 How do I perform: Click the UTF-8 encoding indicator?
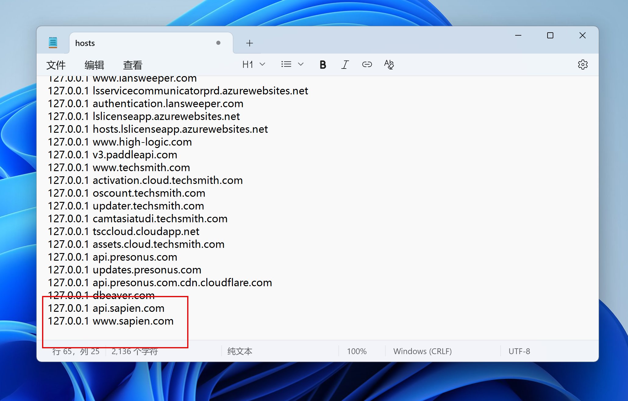tap(519, 351)
